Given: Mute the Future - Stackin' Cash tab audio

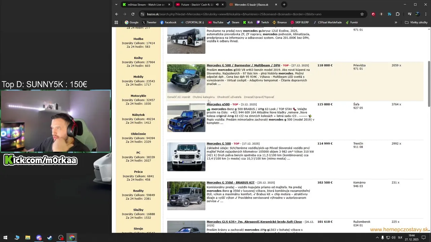Looking at the screenshot, I should tap(217, 5).
